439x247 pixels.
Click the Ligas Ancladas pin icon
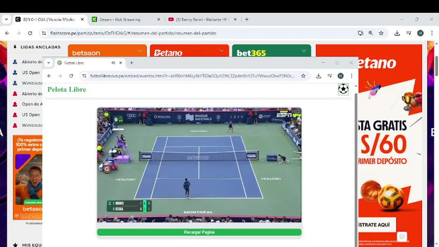15,47
